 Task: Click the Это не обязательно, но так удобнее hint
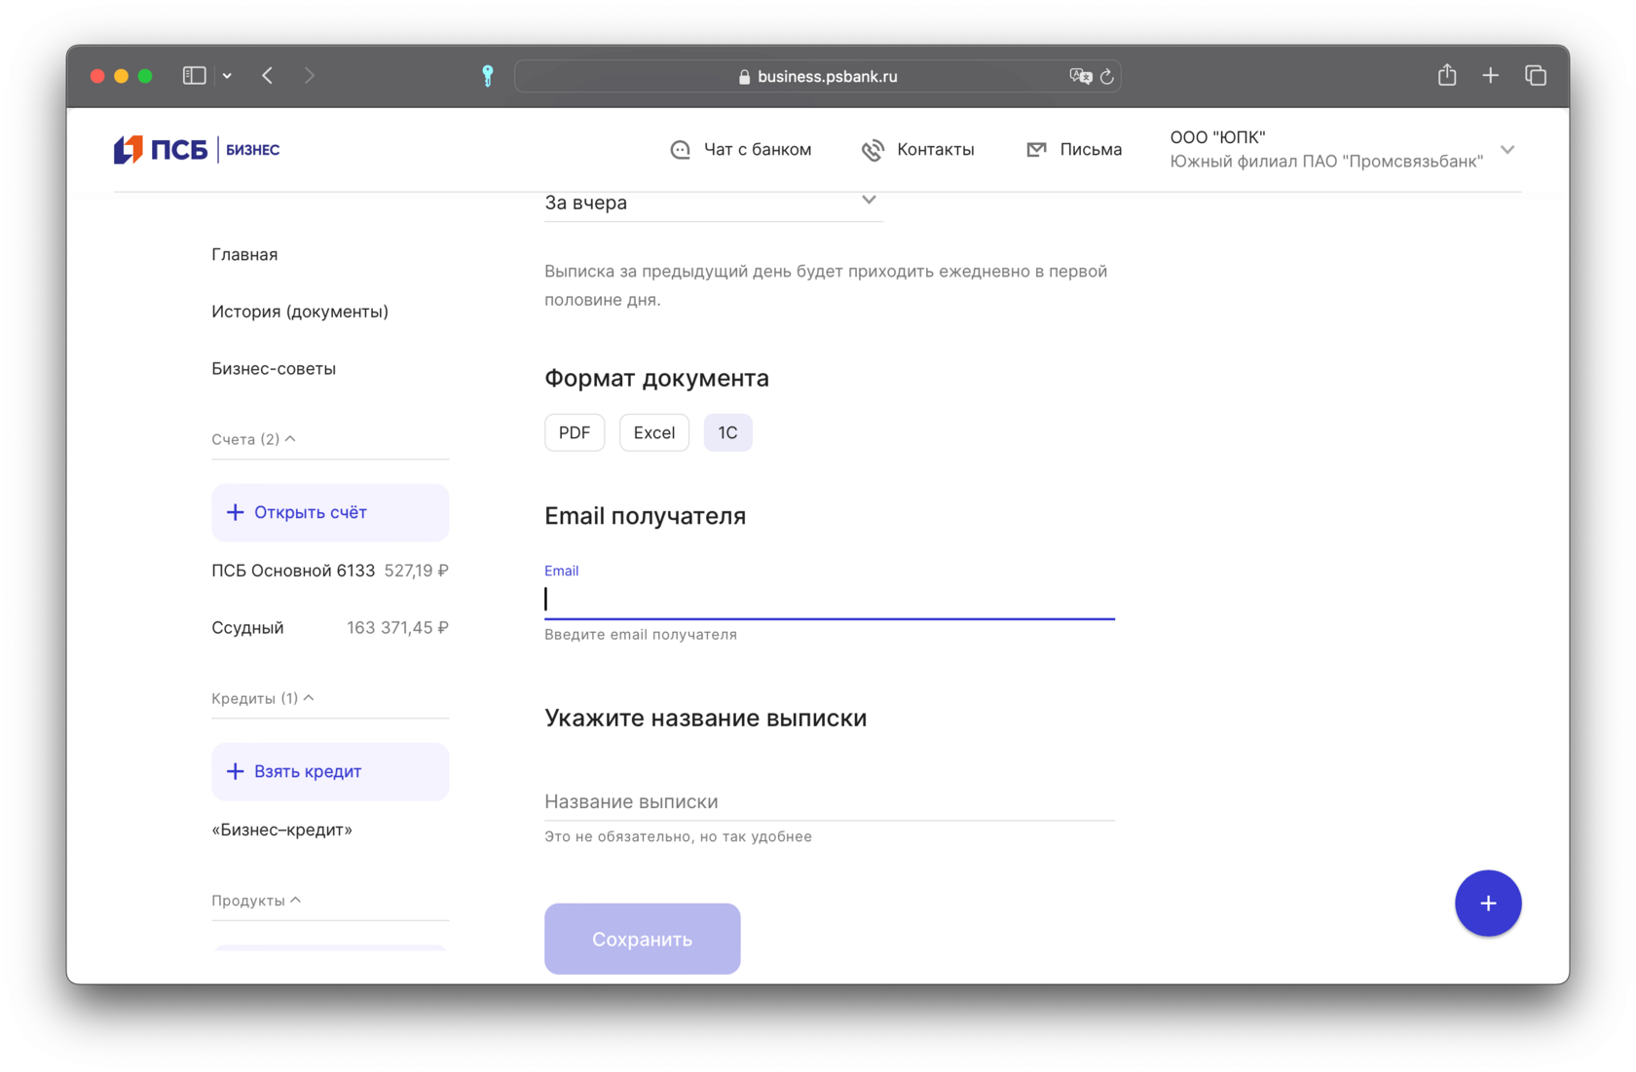678,836
